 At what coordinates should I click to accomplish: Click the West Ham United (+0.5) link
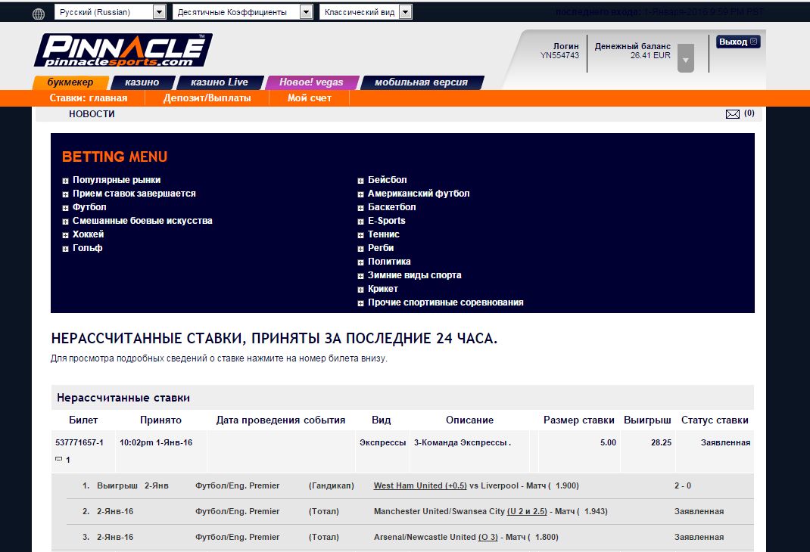coord(420,486)
